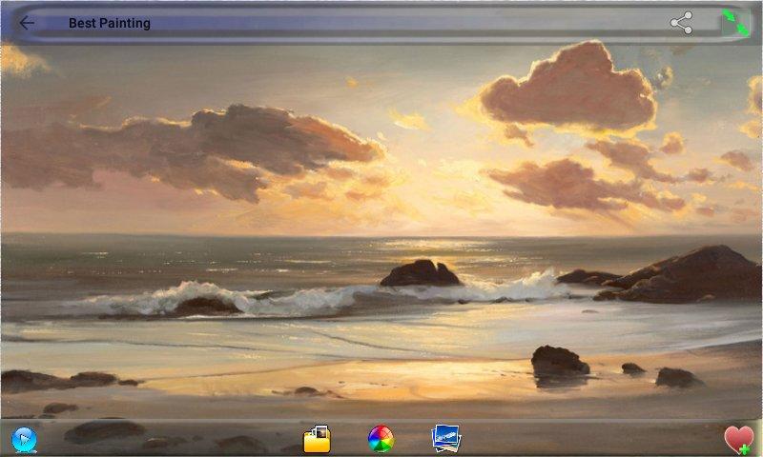Open the blue photos gallery icon
This screenshot has height=457, width=763.
(445, 439)
